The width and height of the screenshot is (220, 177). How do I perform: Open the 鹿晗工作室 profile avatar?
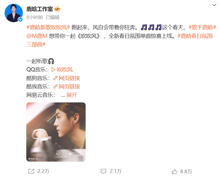pos(14,13)
